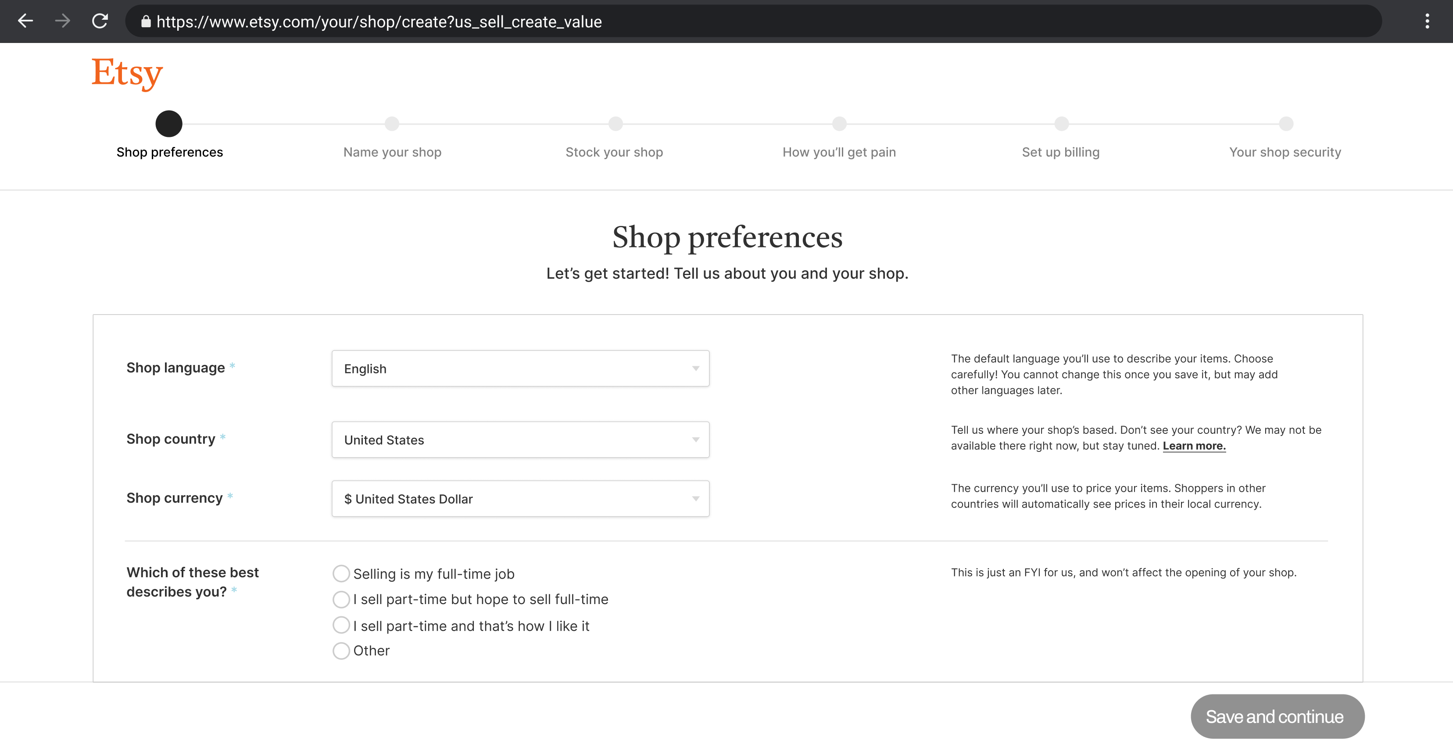The width and height of the screenshot is (1453, 751).
Task: Click the Shop country field label
Action: (171, 439)
